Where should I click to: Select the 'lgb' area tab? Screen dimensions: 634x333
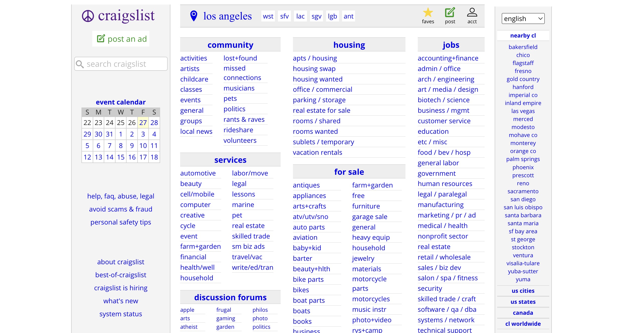click(x=332, y=16)
